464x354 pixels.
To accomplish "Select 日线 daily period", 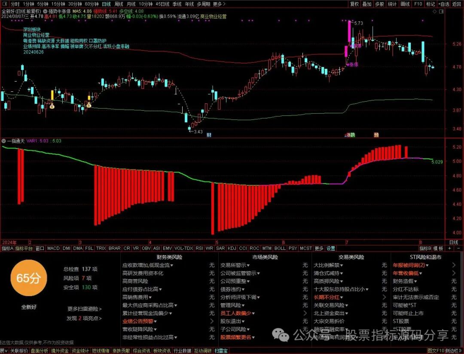I will click(106, 4).
